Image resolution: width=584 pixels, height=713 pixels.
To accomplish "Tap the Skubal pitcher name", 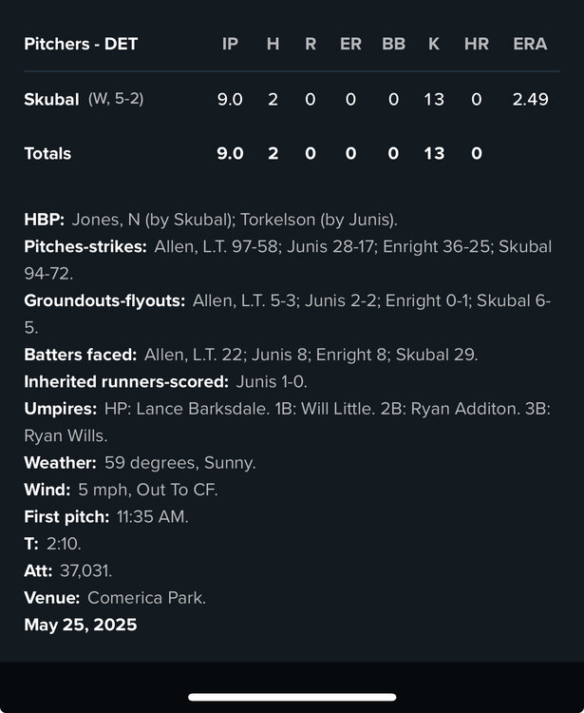I will click(x=51, y=99).
